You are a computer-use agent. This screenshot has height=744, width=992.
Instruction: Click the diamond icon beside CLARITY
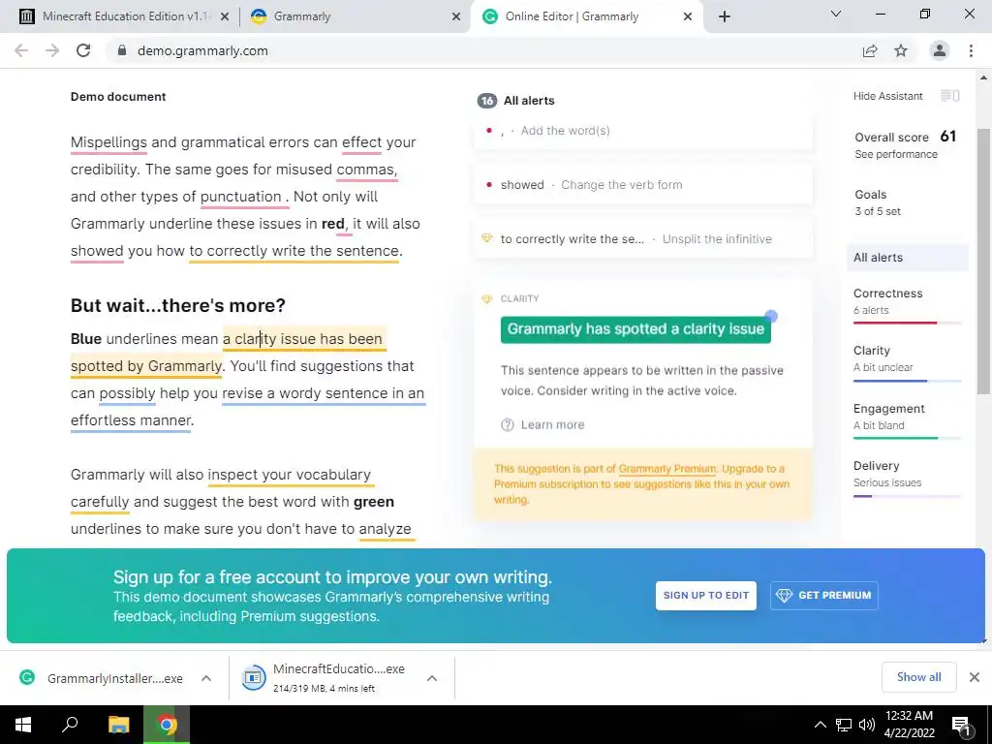pyautogui.click(x=486, y=298)
